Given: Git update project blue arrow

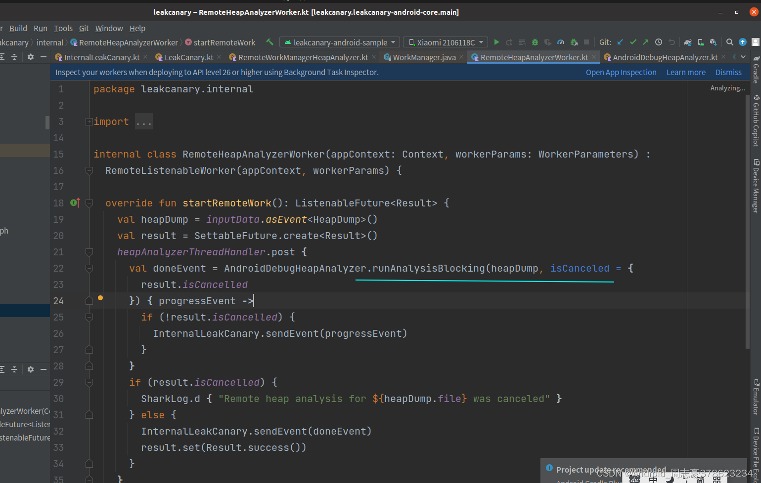Looking at the screenshot, I should (620, 42).
